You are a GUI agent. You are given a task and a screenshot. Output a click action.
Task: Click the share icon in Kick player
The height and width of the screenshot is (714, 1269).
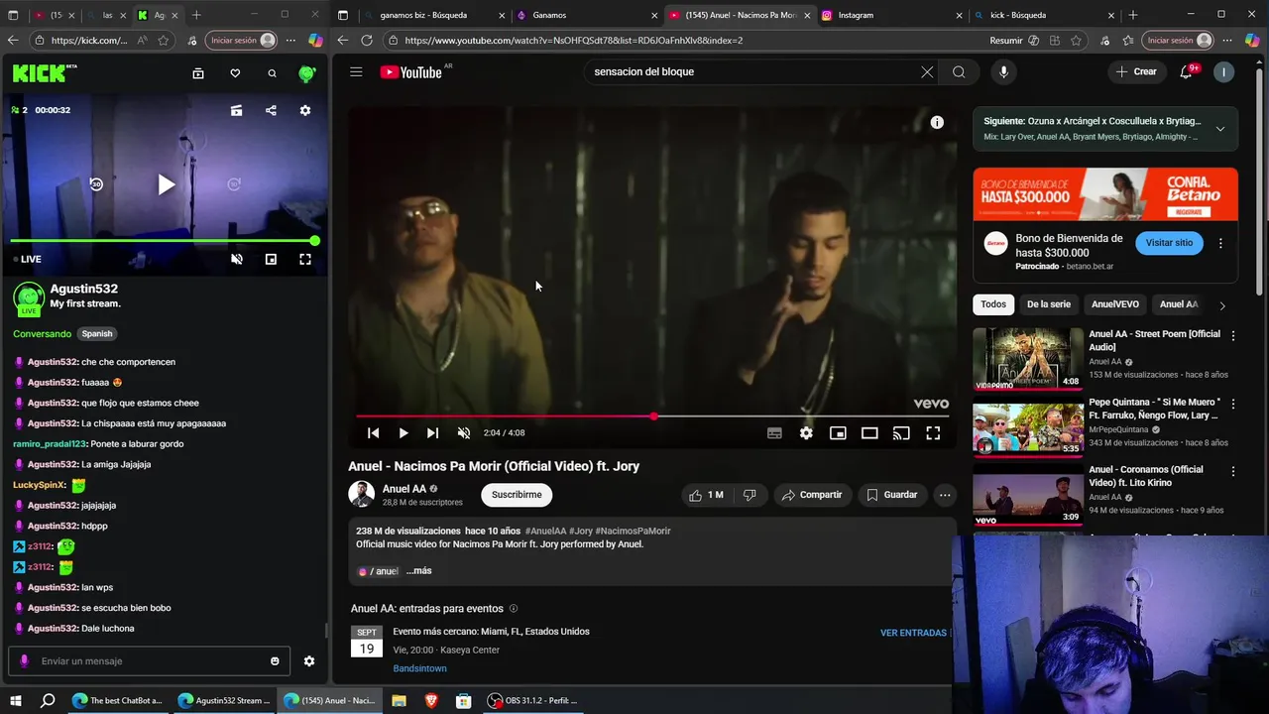coord(271,110)
